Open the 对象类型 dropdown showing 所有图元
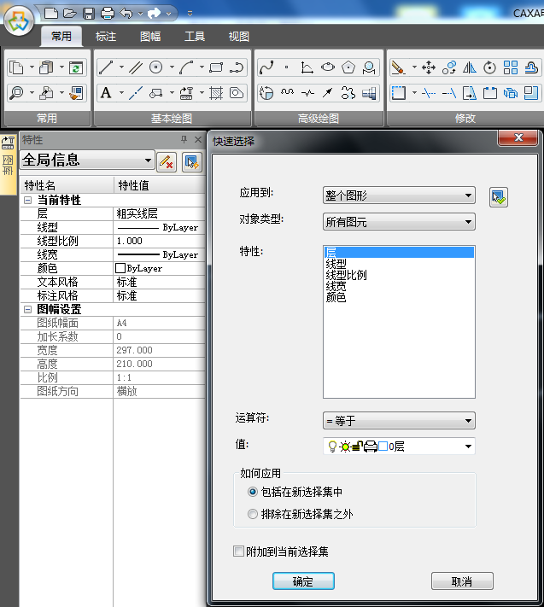The image size is (544, 607). [398, 222]
